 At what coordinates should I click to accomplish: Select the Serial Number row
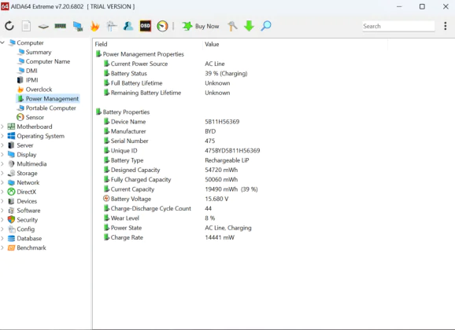click(159, 141)
